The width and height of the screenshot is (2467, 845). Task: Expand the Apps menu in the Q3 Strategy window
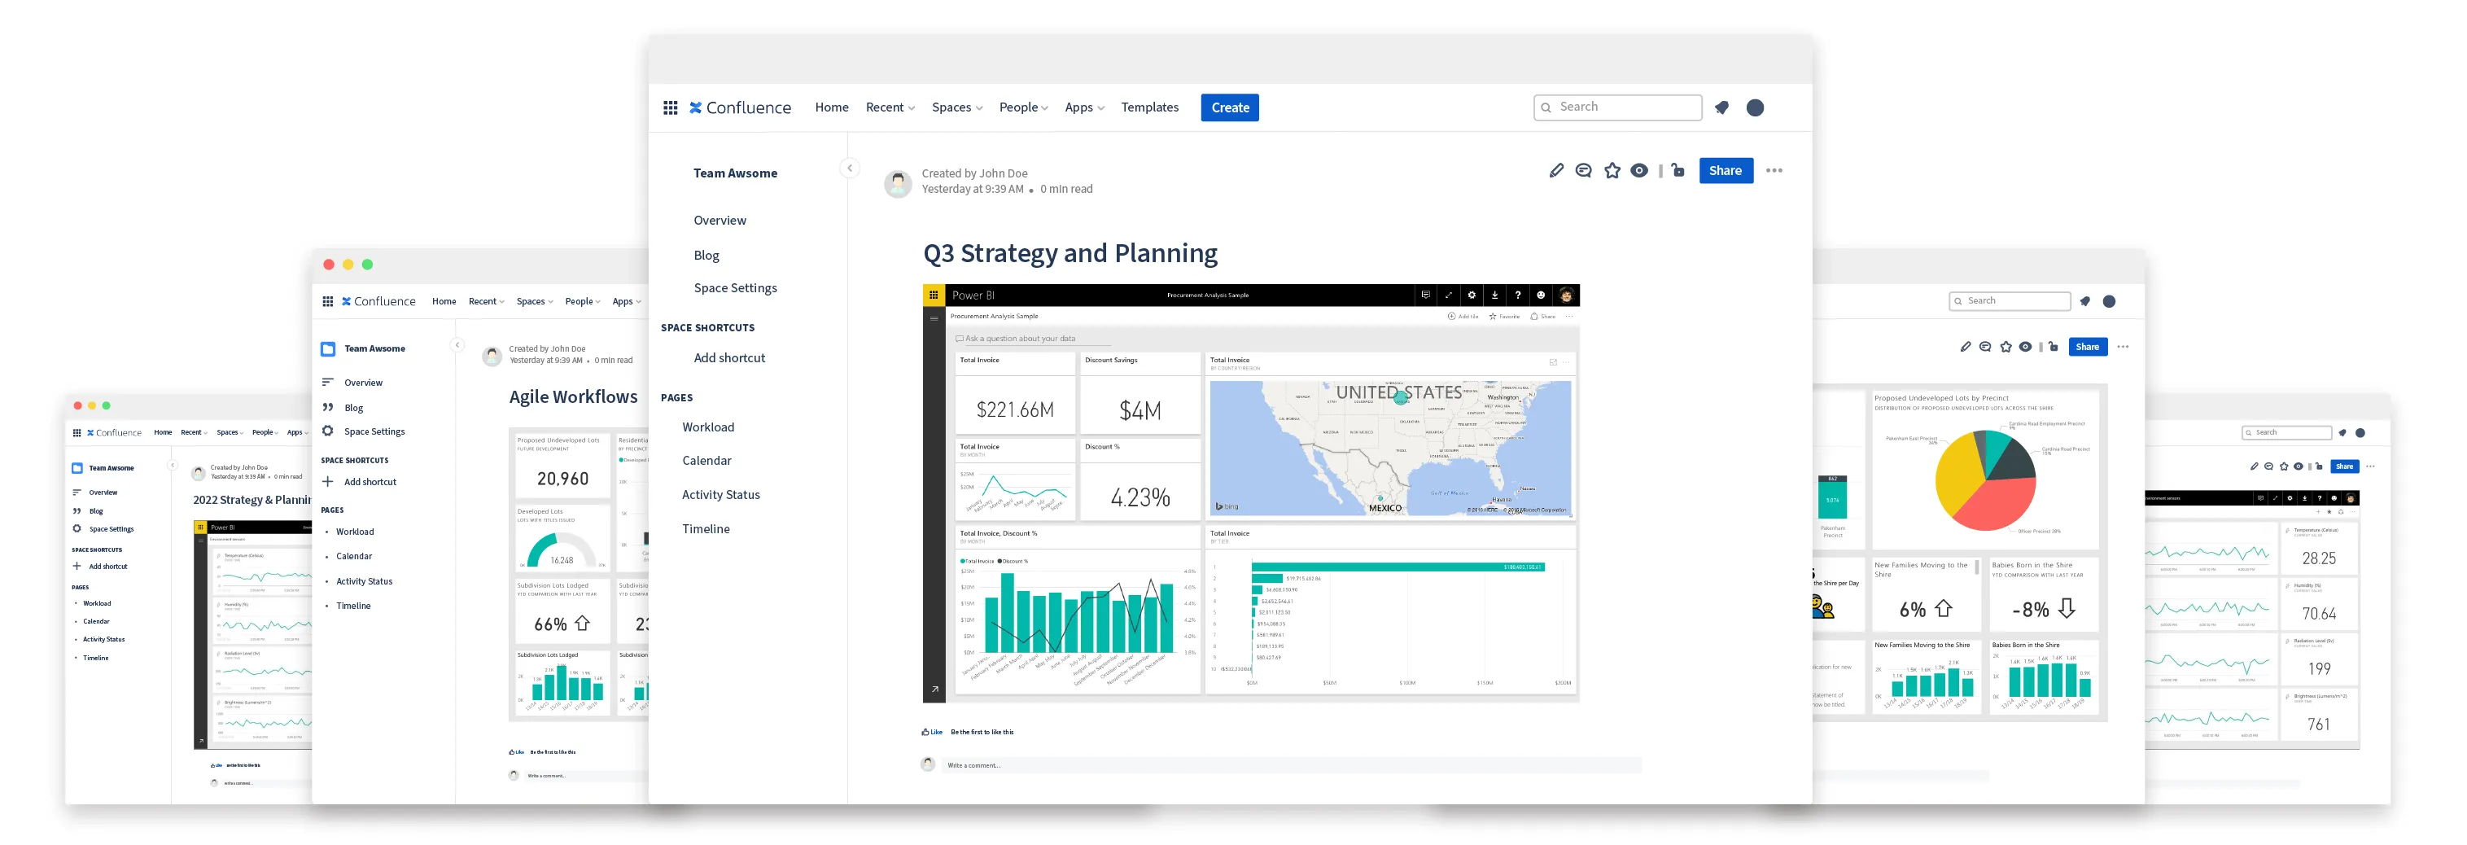click(x=1084, y=107)
